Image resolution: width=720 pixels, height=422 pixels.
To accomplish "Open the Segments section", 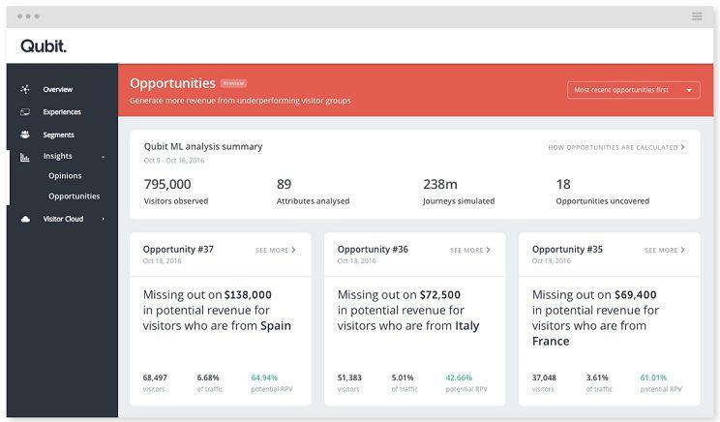I will tap(58, 135).
